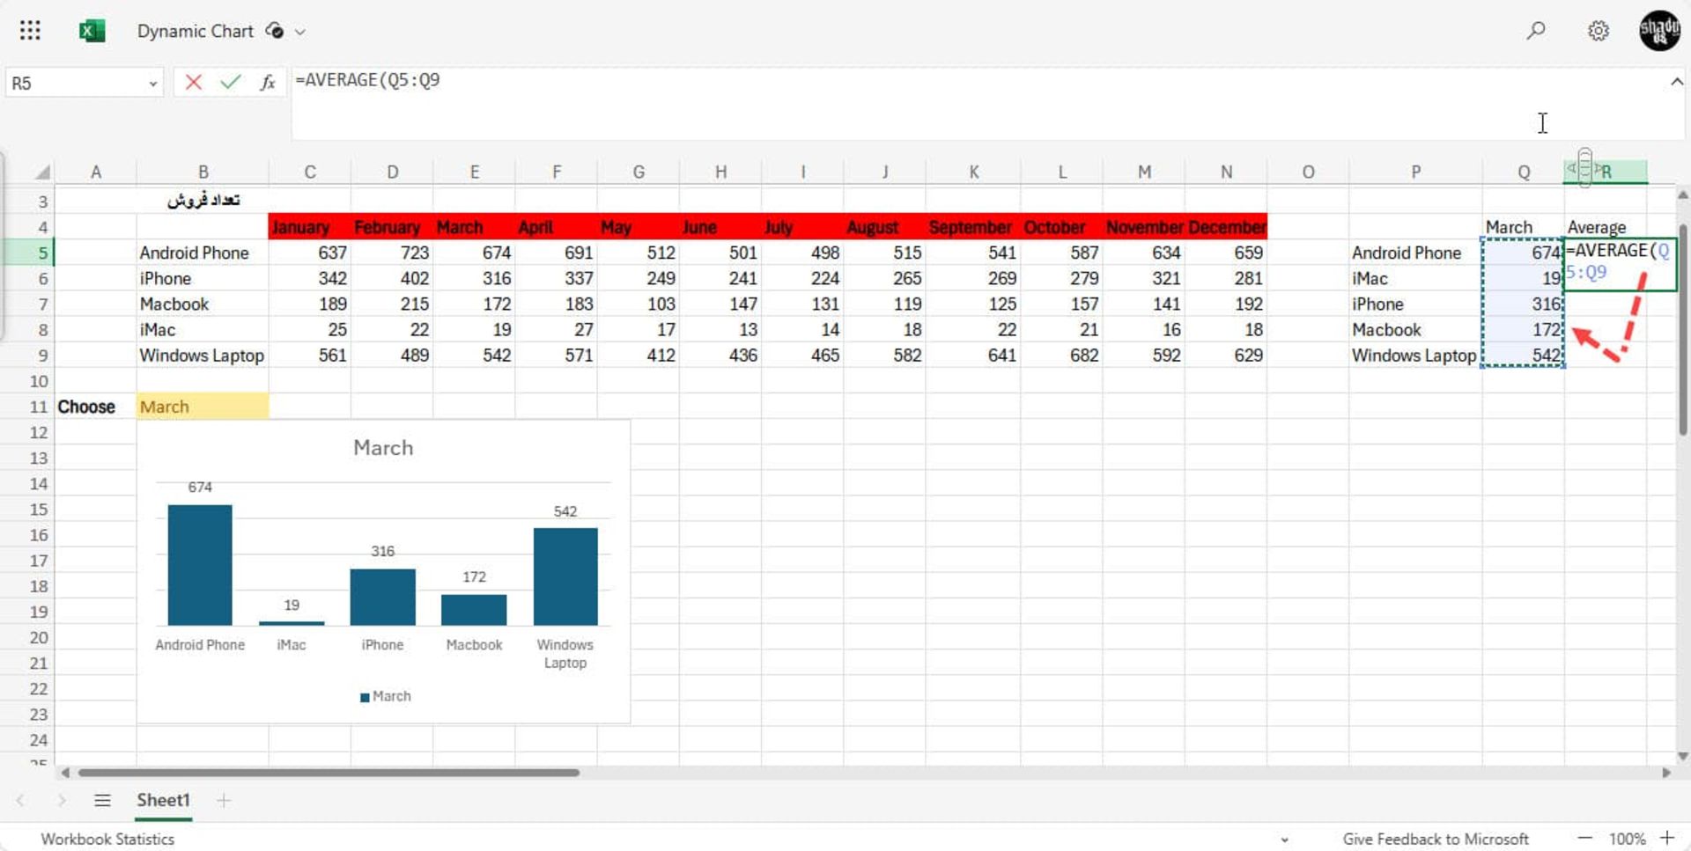Open settings via the gear icon
The height and width of the screenshot is (851, 1691).
[x=1599, y=31]
